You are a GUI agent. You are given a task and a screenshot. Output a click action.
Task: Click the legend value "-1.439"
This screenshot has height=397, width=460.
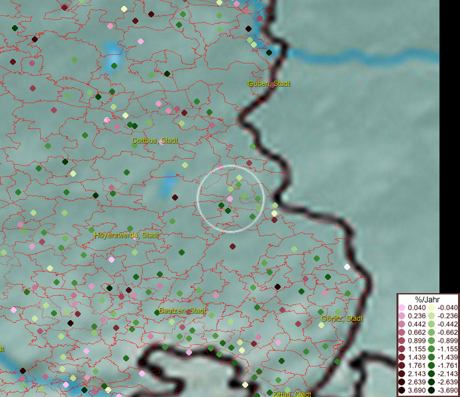click(x=447, y=357)
